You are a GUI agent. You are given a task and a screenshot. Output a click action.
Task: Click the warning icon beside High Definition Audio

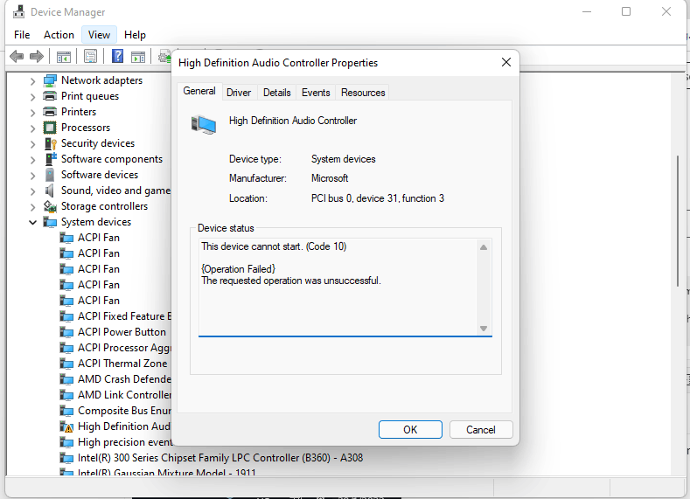(x=66, y=426)
